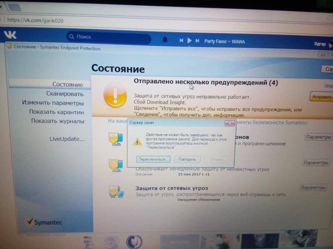The image size is (333, 249).
Task: Click the yellow warning status icon
Action: click(115, 95)
